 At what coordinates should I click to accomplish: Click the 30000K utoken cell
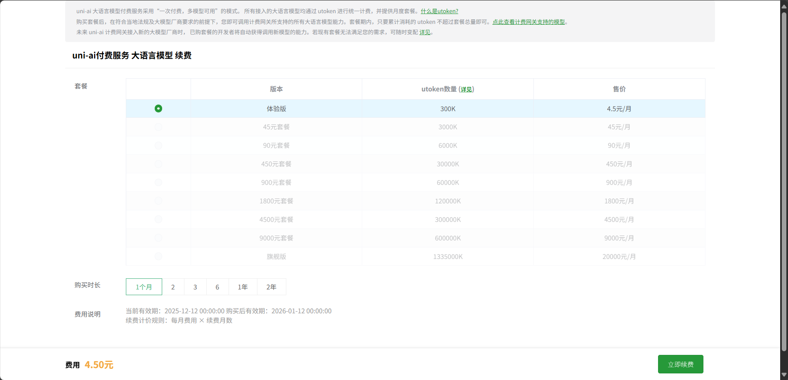(448, 164)
